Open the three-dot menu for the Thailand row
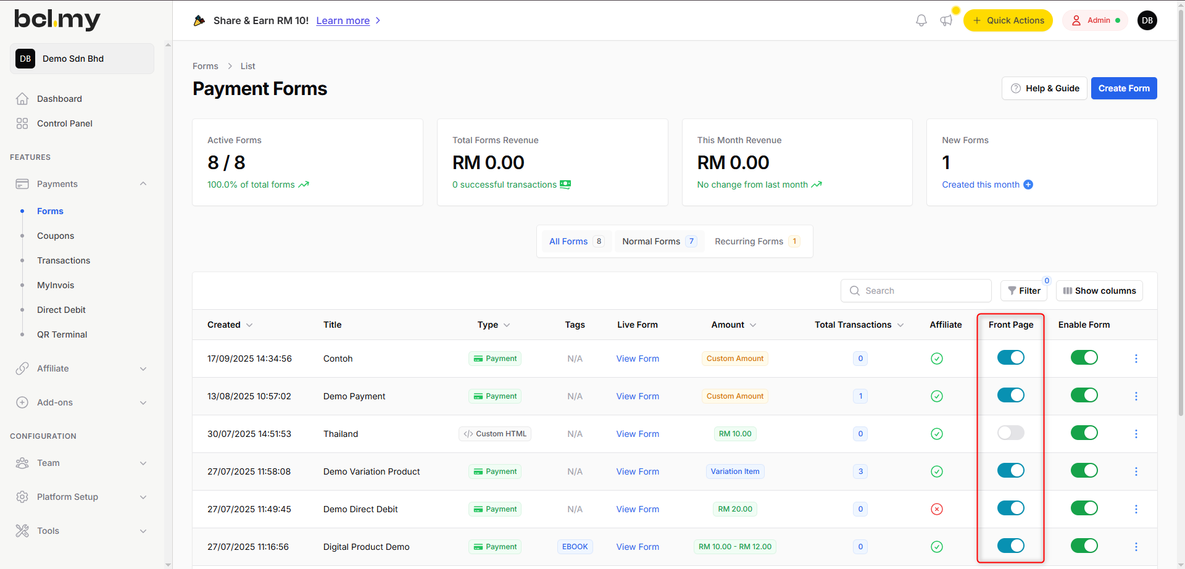 (1136, 434)
